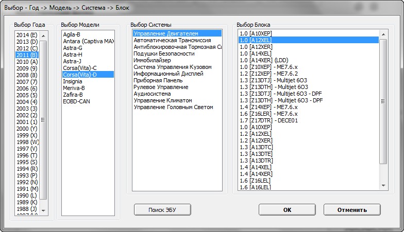Viewport: 404px width, 232px height.
Task: Click the block list scrollbar thumb
Action: point(383,101)
